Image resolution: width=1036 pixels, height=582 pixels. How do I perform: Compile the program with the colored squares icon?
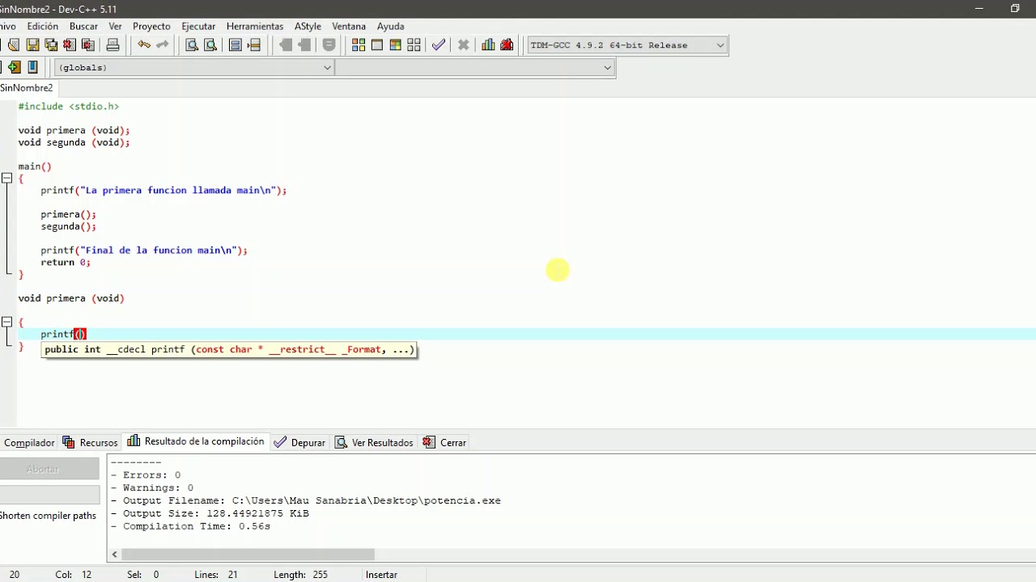pos(359,45)
